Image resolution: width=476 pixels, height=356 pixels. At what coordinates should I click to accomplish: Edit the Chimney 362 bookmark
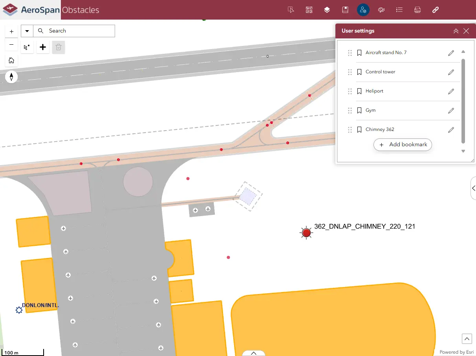451,130
